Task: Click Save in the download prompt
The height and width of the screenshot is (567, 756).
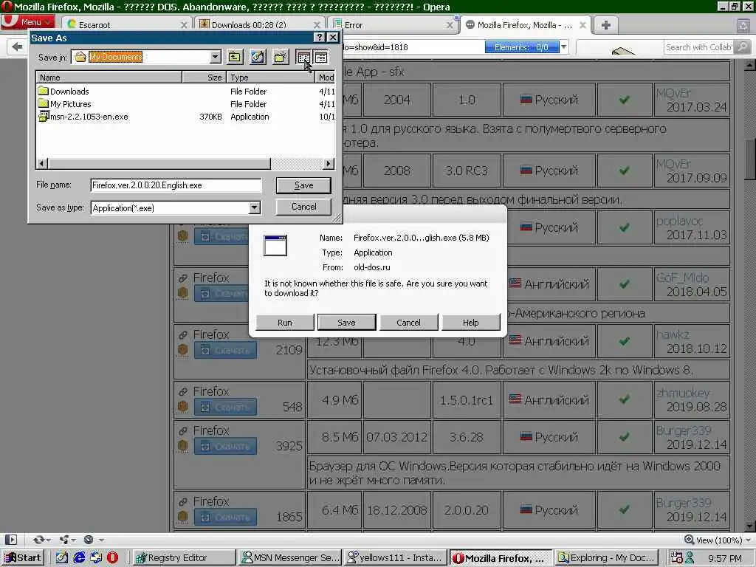Action: pyautogui.click(x=346, y=323)
